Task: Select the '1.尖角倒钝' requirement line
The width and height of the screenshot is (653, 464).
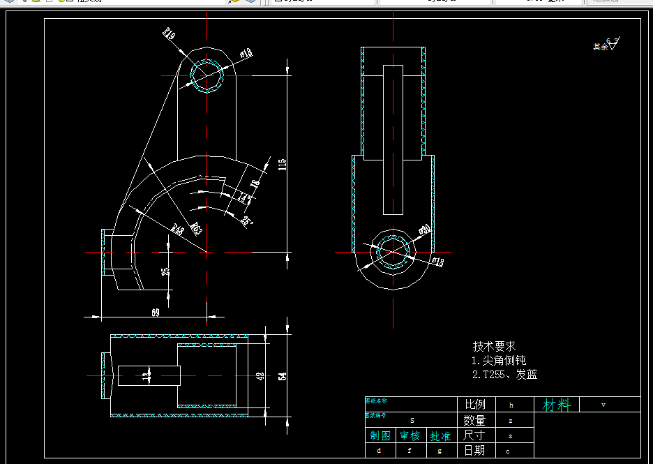Action: pyautogui.click(x=499, y=360)
